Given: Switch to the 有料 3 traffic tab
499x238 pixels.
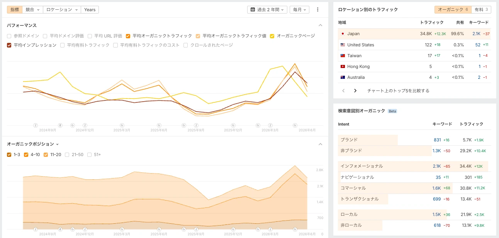Looking at the screenshot, I should click(481, 10).
